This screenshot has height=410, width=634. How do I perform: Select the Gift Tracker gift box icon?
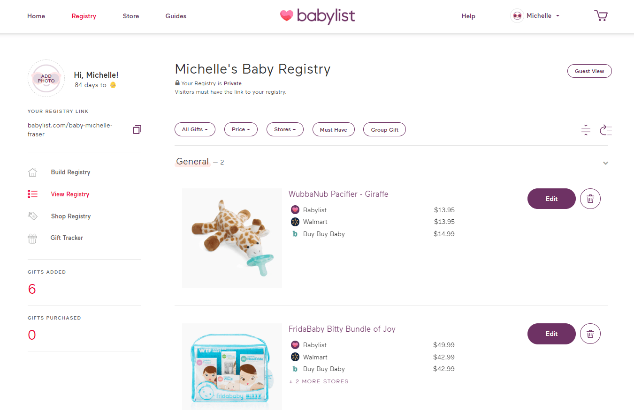pos(32,238)
